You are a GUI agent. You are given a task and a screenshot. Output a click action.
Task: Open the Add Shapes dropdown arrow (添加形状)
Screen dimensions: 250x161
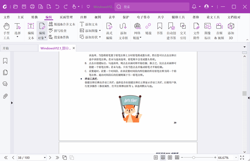tap(100, 37)
